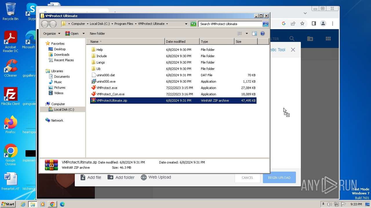
Task: Click Internet Explorer in the taskbar
Action: point(23,204)
